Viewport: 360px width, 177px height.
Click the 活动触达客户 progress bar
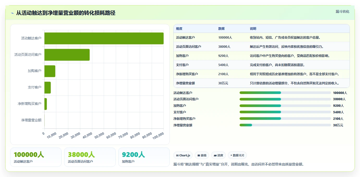[x=285, y=93]
